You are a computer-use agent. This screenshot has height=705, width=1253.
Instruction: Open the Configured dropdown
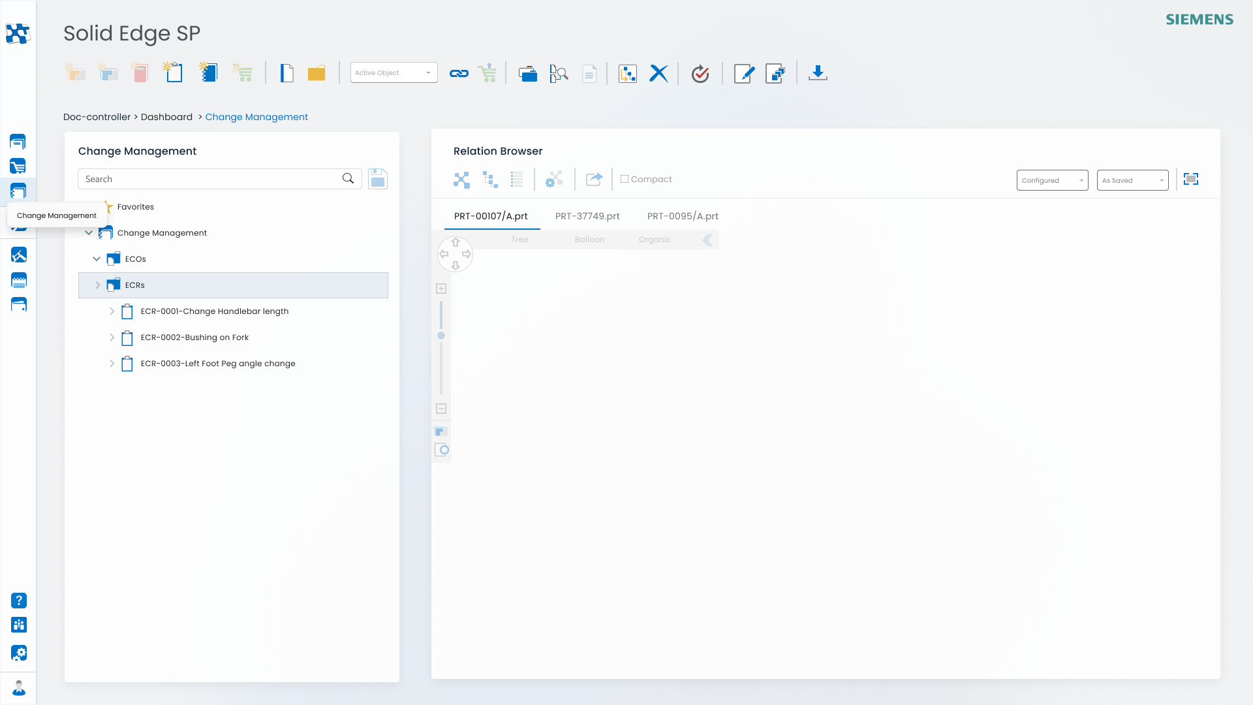coord(1053,180)
